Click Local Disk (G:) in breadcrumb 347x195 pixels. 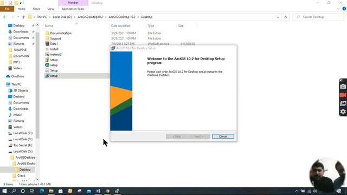click(x=62, y=17)
